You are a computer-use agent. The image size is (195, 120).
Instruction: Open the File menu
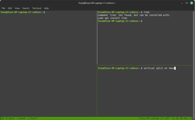click(3, 8)
